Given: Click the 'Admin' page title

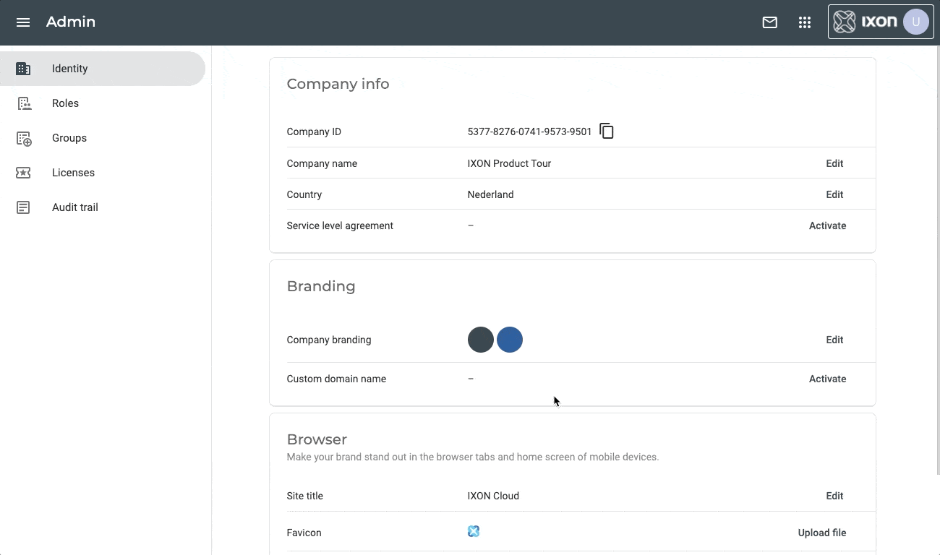Looking at the screenshot, I should (71, 22).
